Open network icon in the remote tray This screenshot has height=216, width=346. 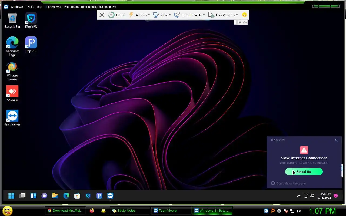tap(306, 196)
